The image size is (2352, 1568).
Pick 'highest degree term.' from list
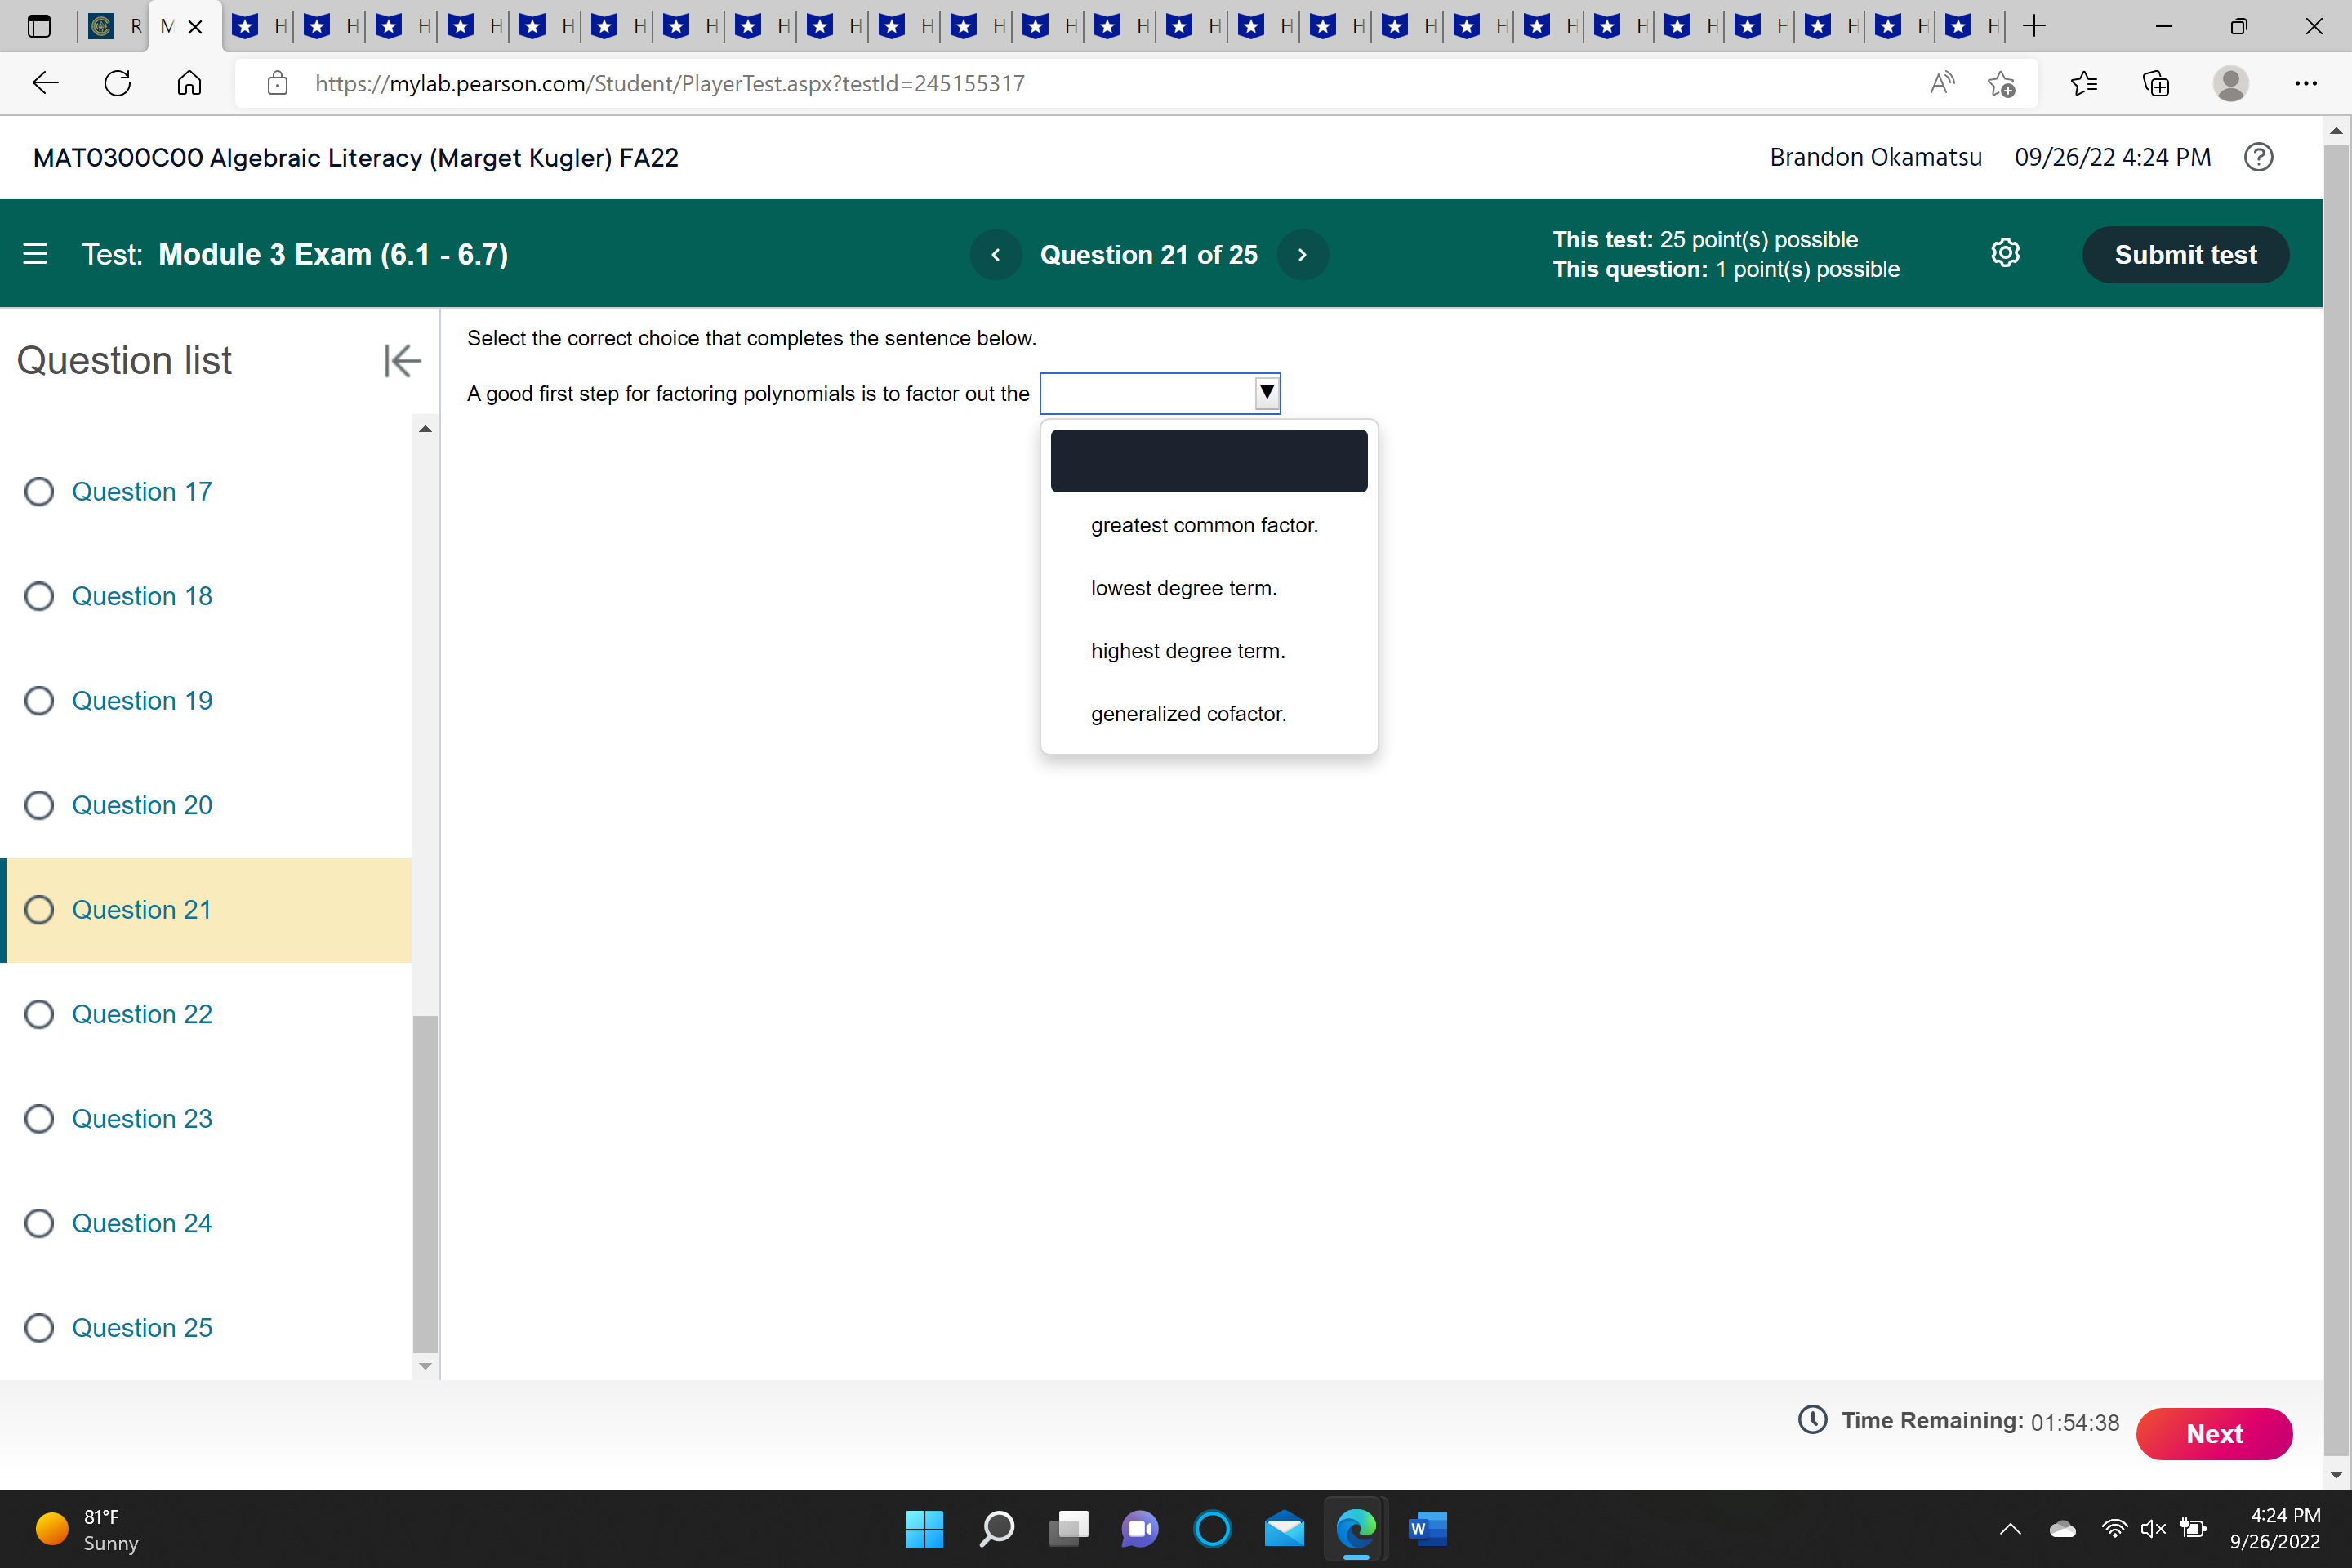[1187, 651]
